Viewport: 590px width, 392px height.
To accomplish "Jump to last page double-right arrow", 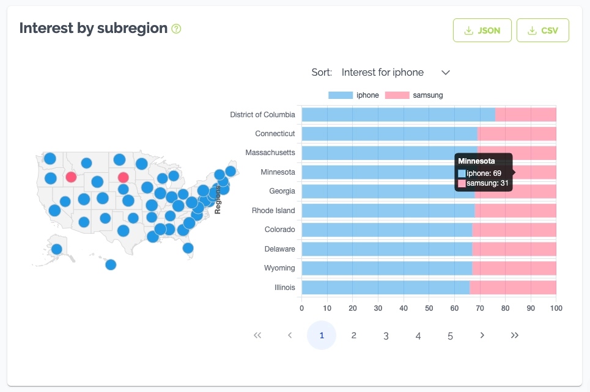I will pyautogui.click(x=515, y=335).
